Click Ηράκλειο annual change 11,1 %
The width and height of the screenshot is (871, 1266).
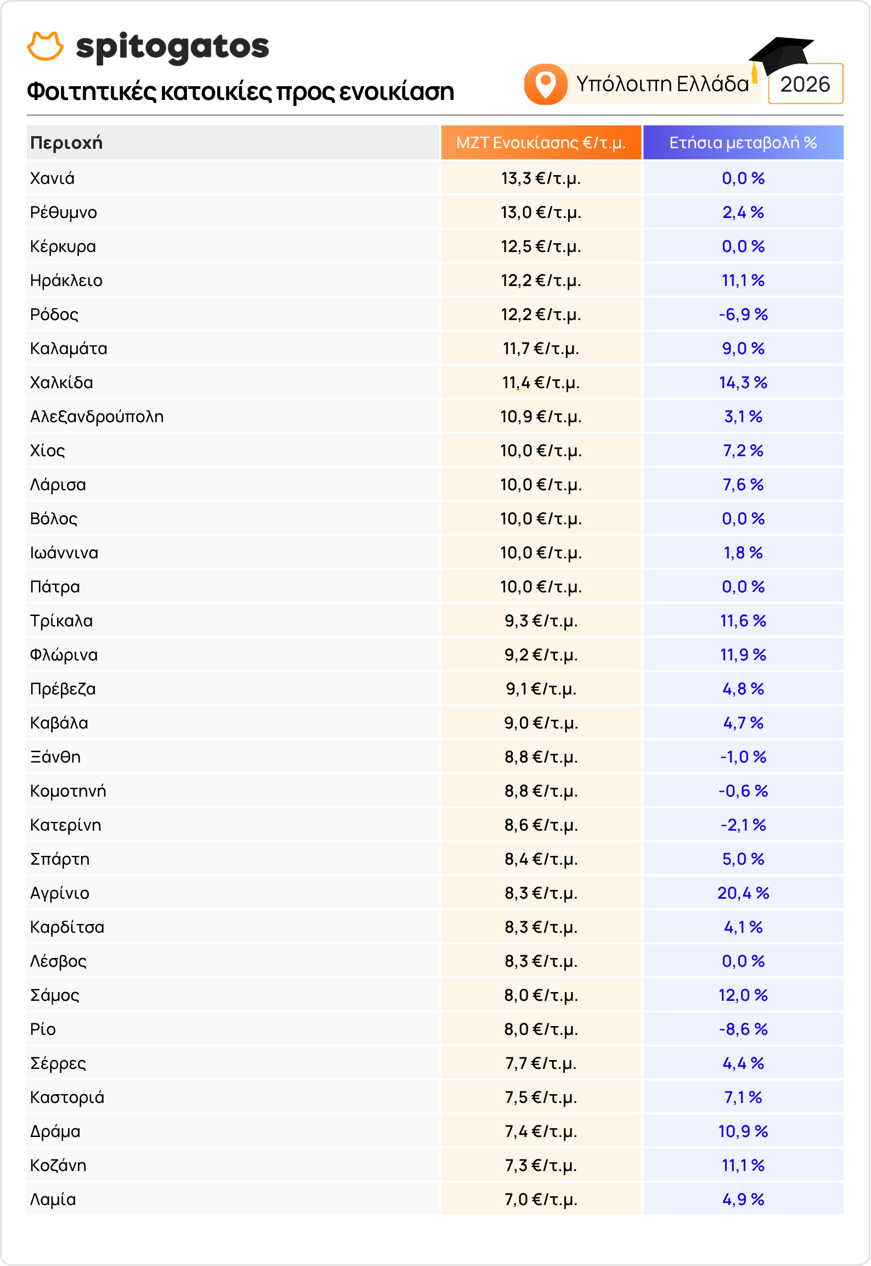(743, 281)
